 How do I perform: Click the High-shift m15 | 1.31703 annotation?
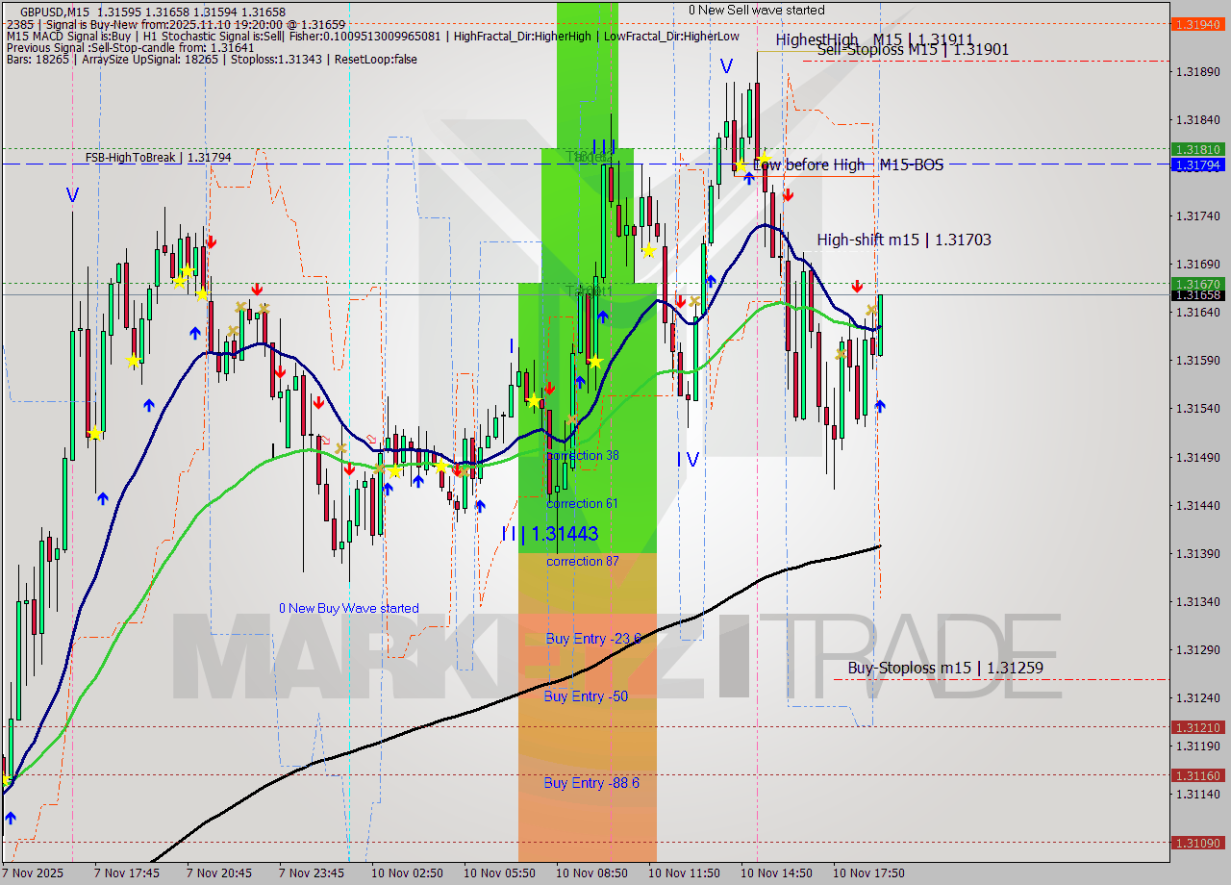pos(902,240)
